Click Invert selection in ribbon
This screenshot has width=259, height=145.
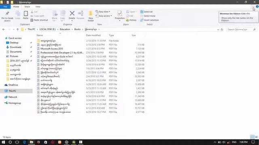click(149, 20)
